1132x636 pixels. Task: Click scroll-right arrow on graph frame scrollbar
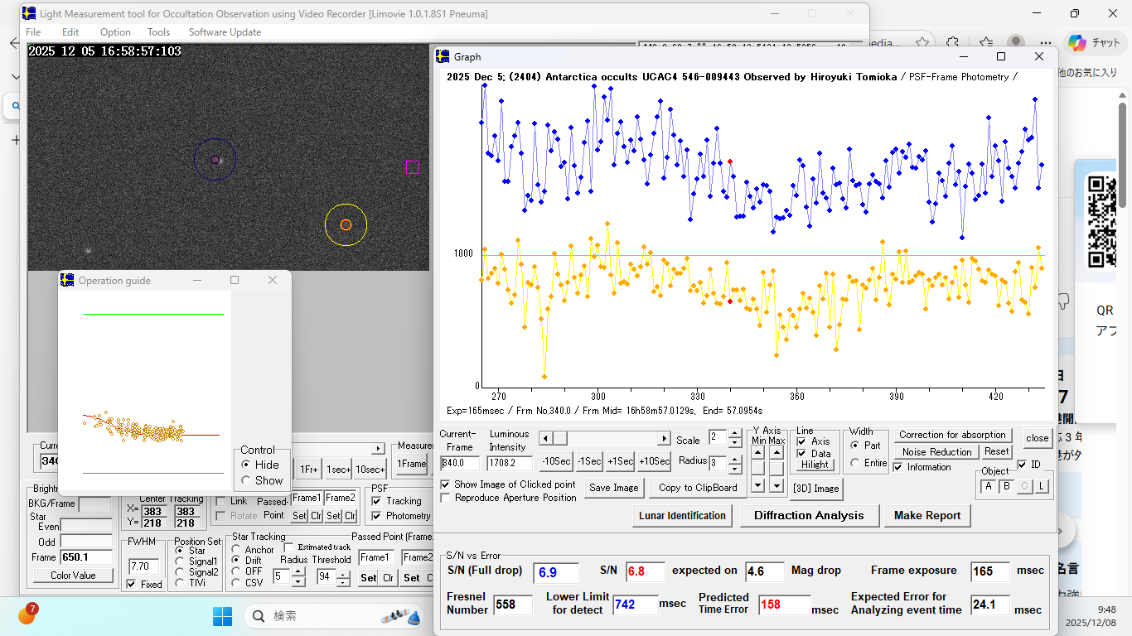click(x=664, y=438)
